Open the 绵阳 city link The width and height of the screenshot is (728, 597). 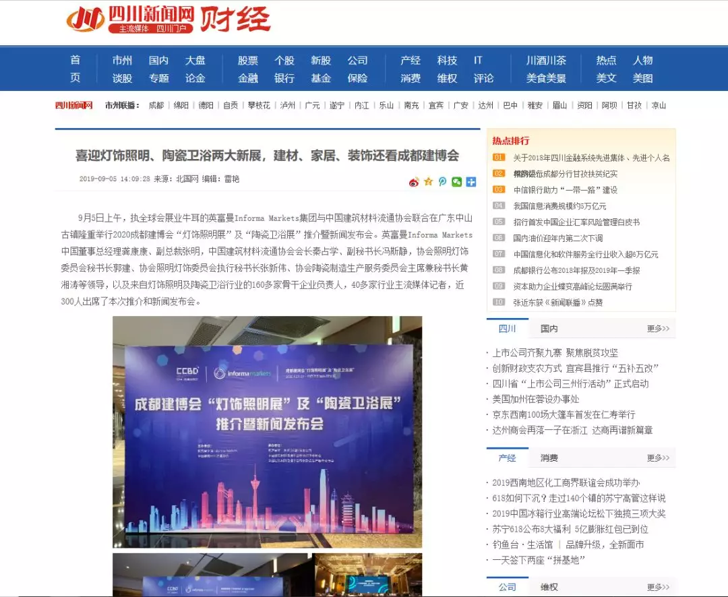click(x=181, y=105)
